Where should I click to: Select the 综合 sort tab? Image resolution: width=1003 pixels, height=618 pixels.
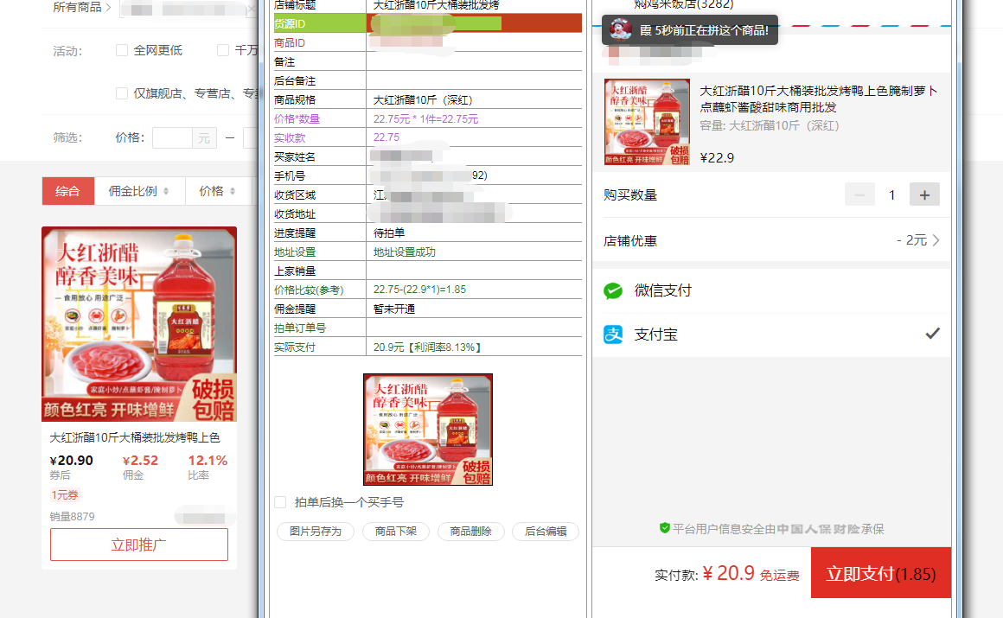click(67, 191)
